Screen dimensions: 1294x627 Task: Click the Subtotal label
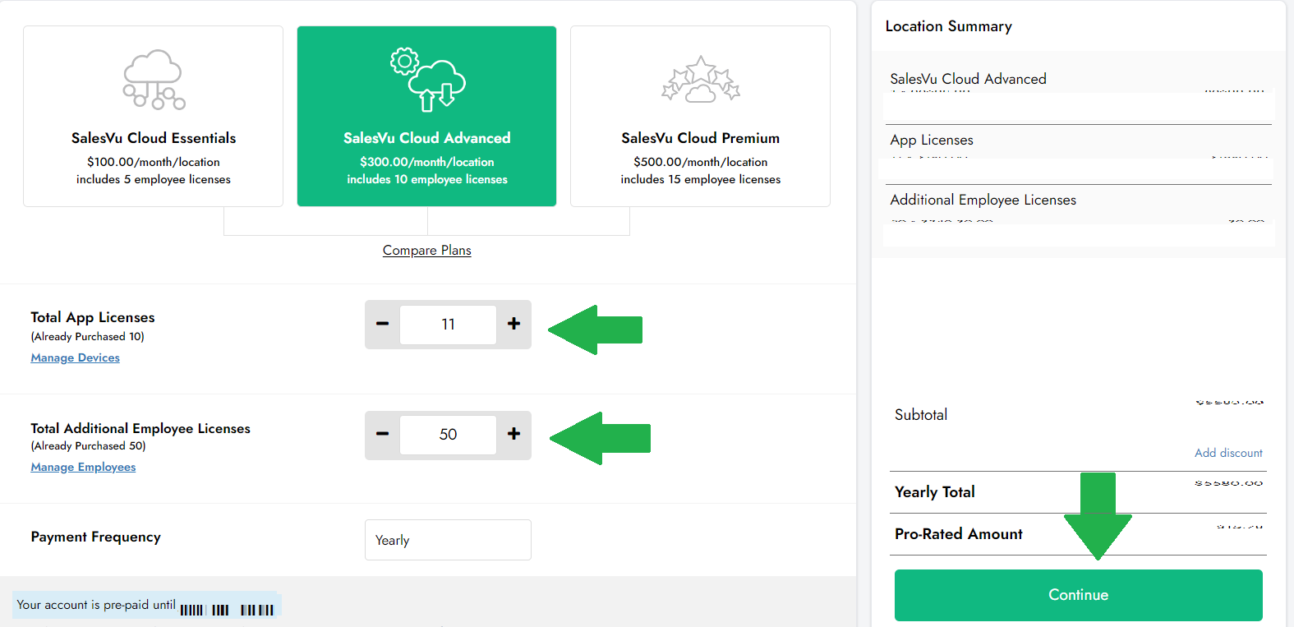coord(921,415)
